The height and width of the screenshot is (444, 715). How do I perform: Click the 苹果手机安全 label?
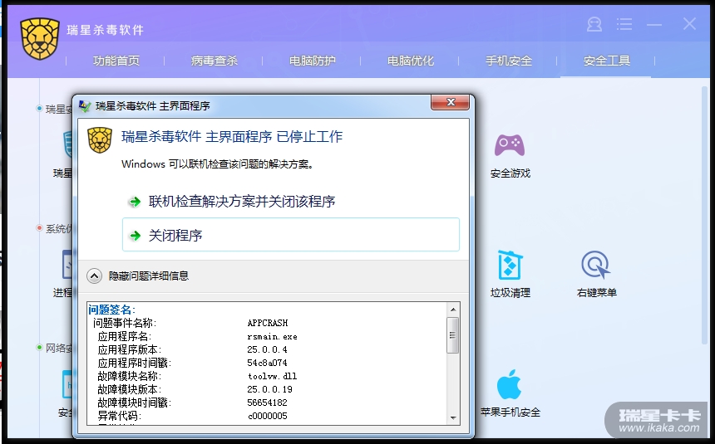(x=510, y=412)
